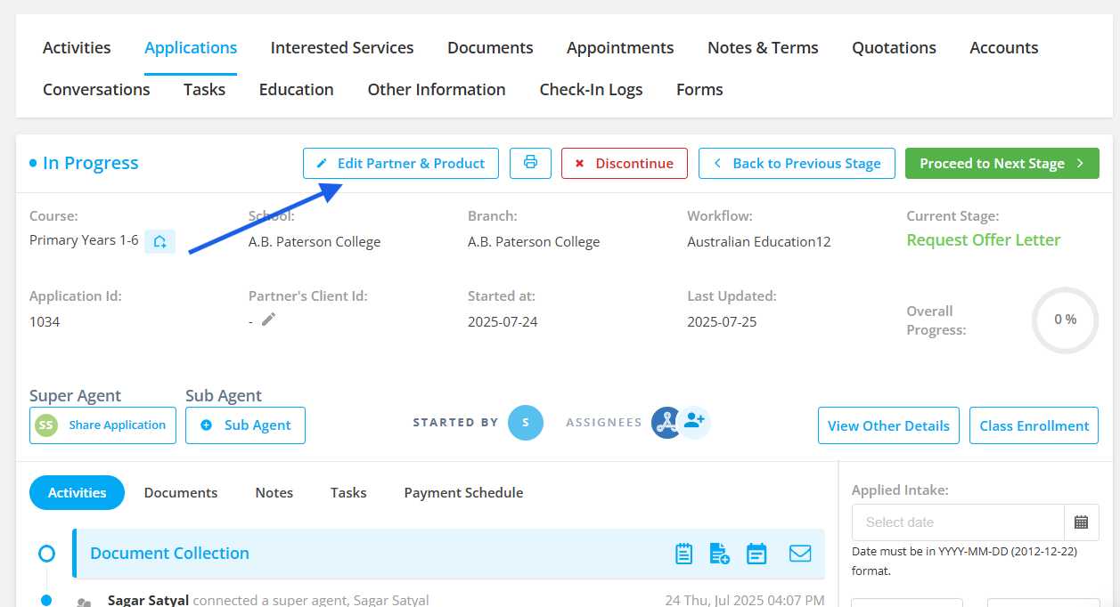Click the Workflow value Australian Education12
Viewport: 1120px width, 607px height.
tap(758, 242)
